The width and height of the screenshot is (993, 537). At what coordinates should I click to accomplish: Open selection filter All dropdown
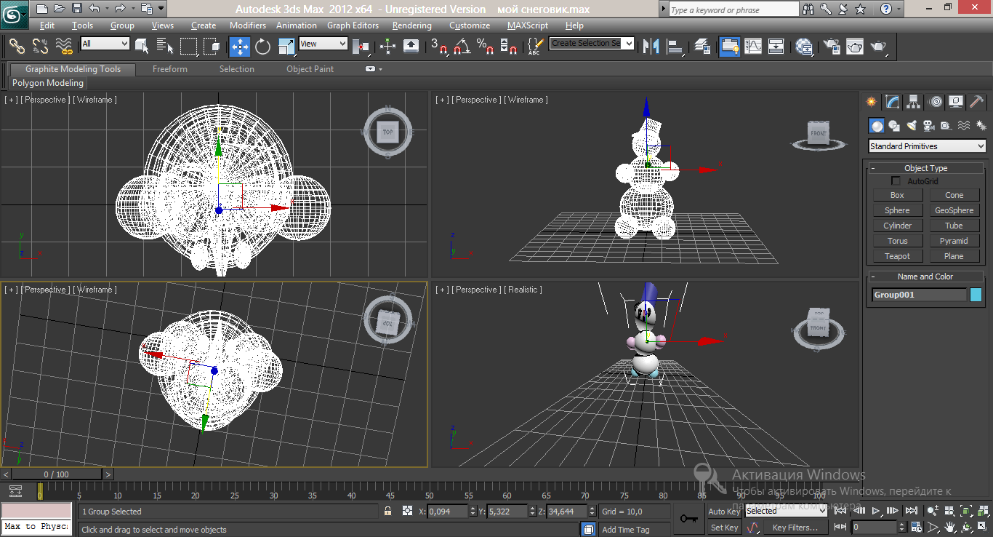click(x=105, y=44)
